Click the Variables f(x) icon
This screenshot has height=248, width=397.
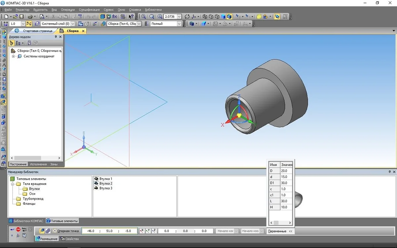(x=115, y=17)
